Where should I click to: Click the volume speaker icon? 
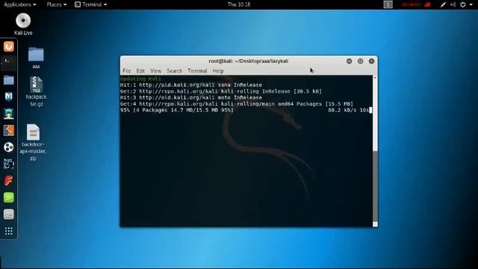[453, 4]
